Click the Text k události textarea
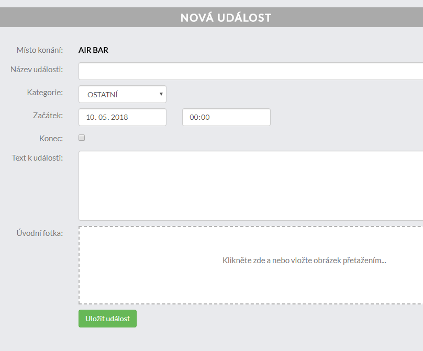 point(250,185)
